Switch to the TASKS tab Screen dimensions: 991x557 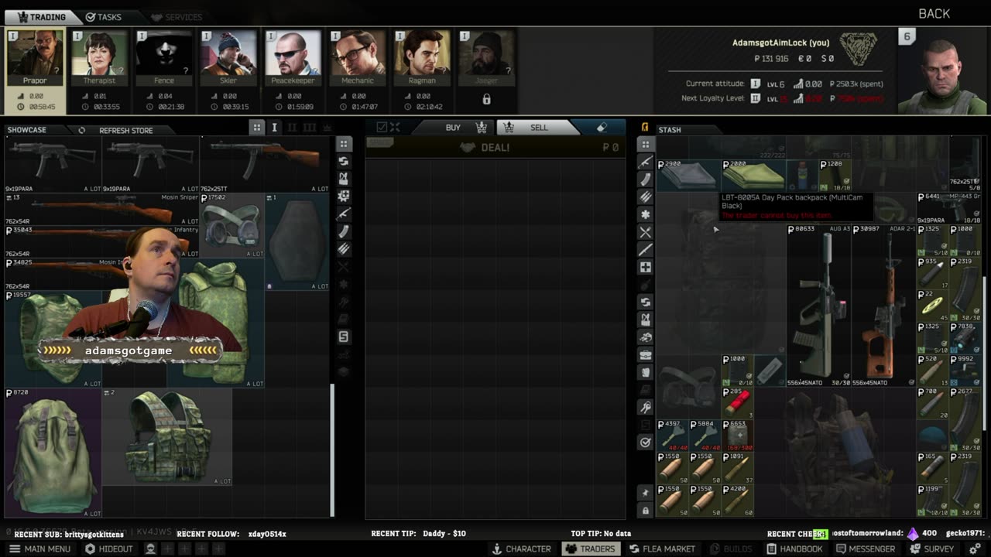click(x=103, y=16)
